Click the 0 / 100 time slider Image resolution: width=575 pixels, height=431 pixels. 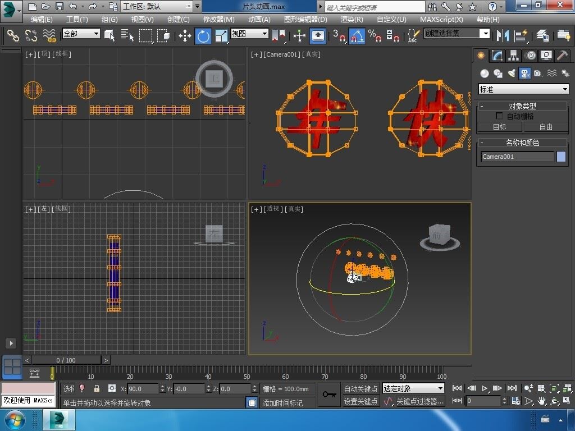[x=66, y=360]
